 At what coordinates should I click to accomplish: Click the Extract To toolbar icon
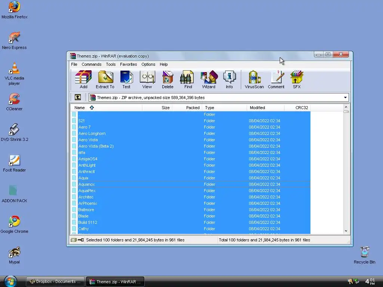(105, 80)
